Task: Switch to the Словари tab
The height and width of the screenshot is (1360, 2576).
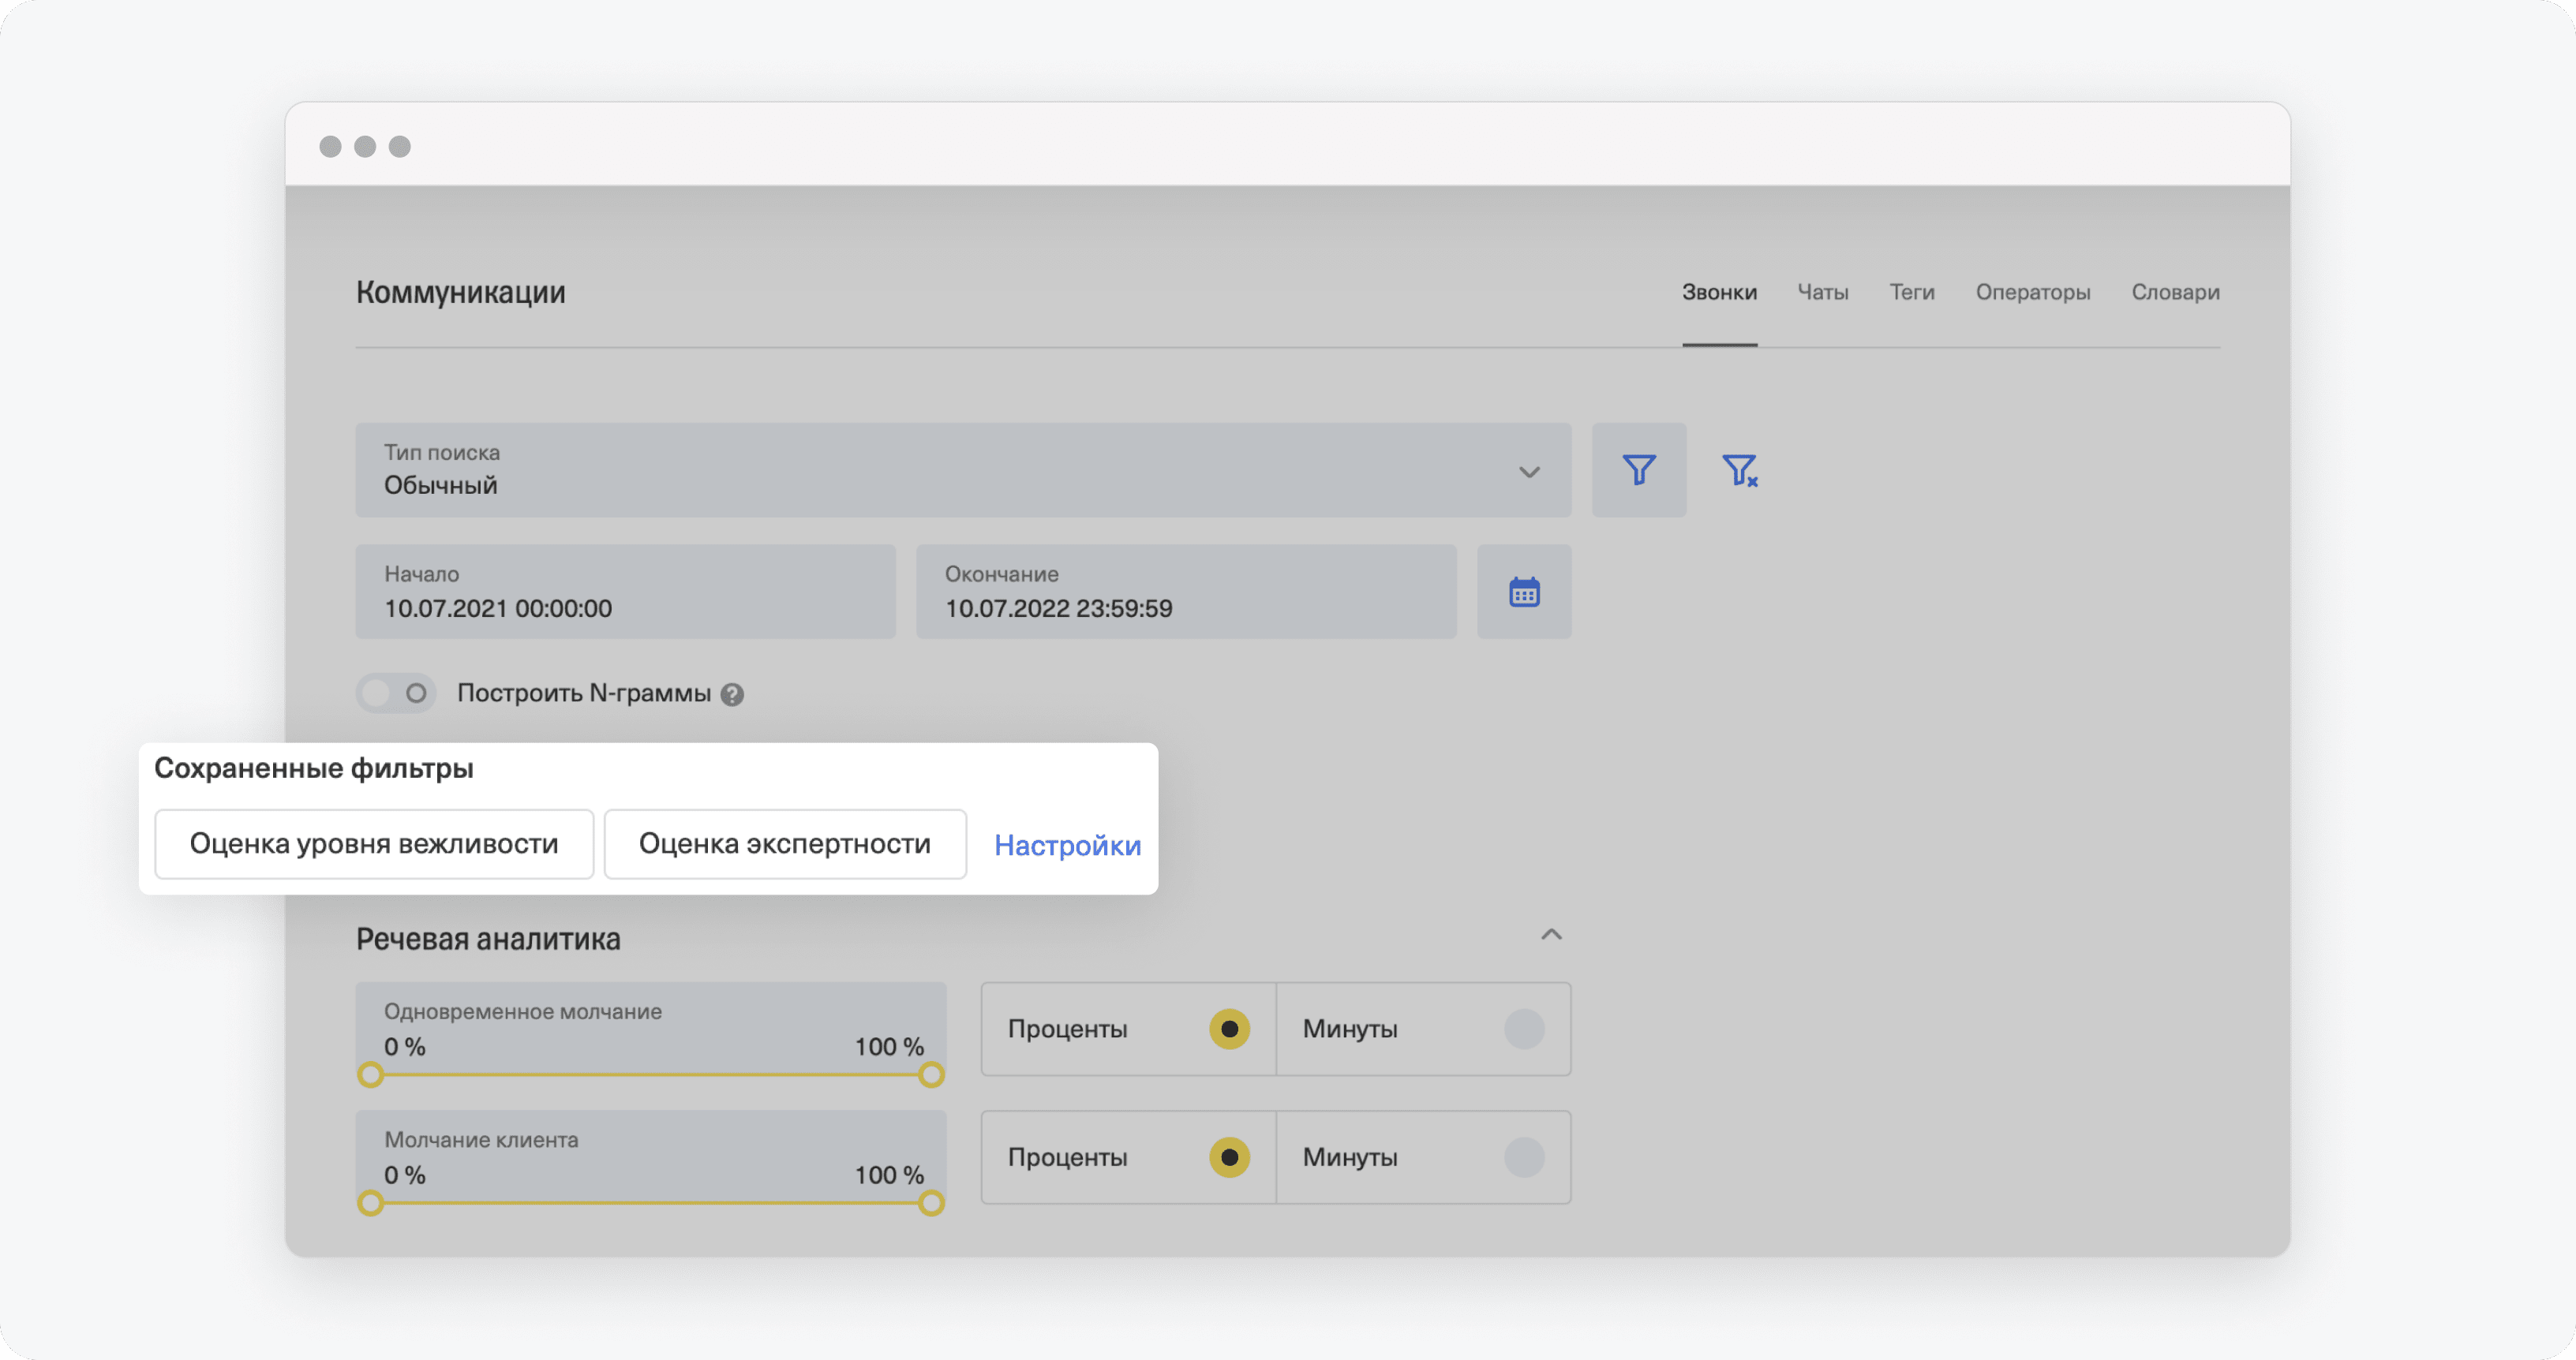Action: (2175, 292)
